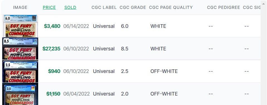The width and height of the screenshot is (267, 105).
Task: Open the 8.5 graded comic thumbnail
Action: (20, 48)
